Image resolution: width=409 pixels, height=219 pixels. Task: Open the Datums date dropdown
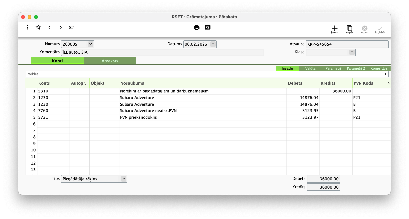point(213,44)
